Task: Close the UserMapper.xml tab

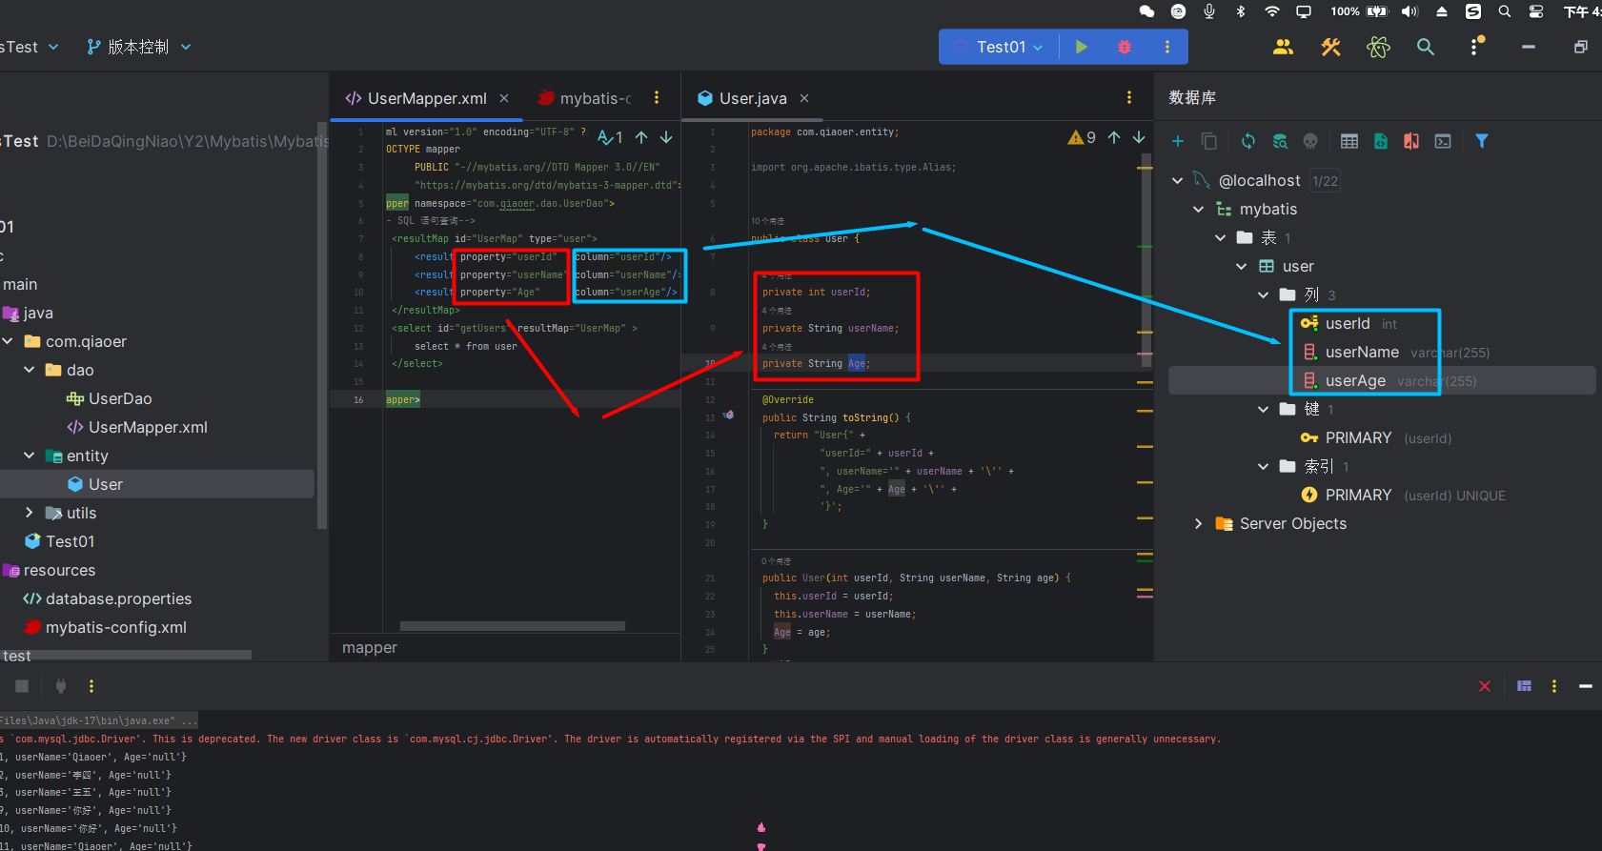Action: (504, 98)
